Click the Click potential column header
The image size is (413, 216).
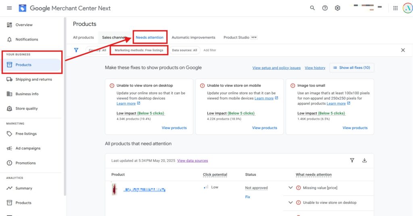click(215, 174)
